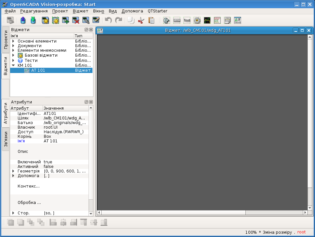315x237 pixels.
Task: Click the red-cross delete widget icon
Action: point(76,20)
